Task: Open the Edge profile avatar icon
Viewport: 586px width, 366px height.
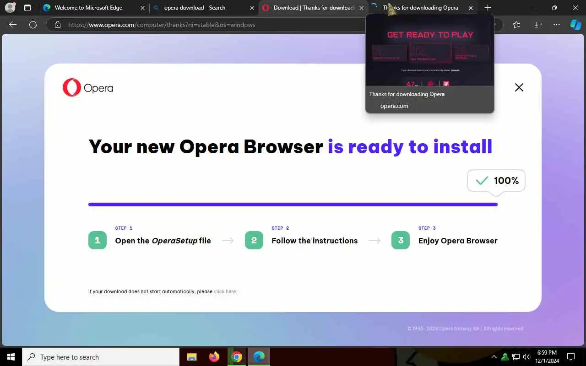Action: coord(10,8)
